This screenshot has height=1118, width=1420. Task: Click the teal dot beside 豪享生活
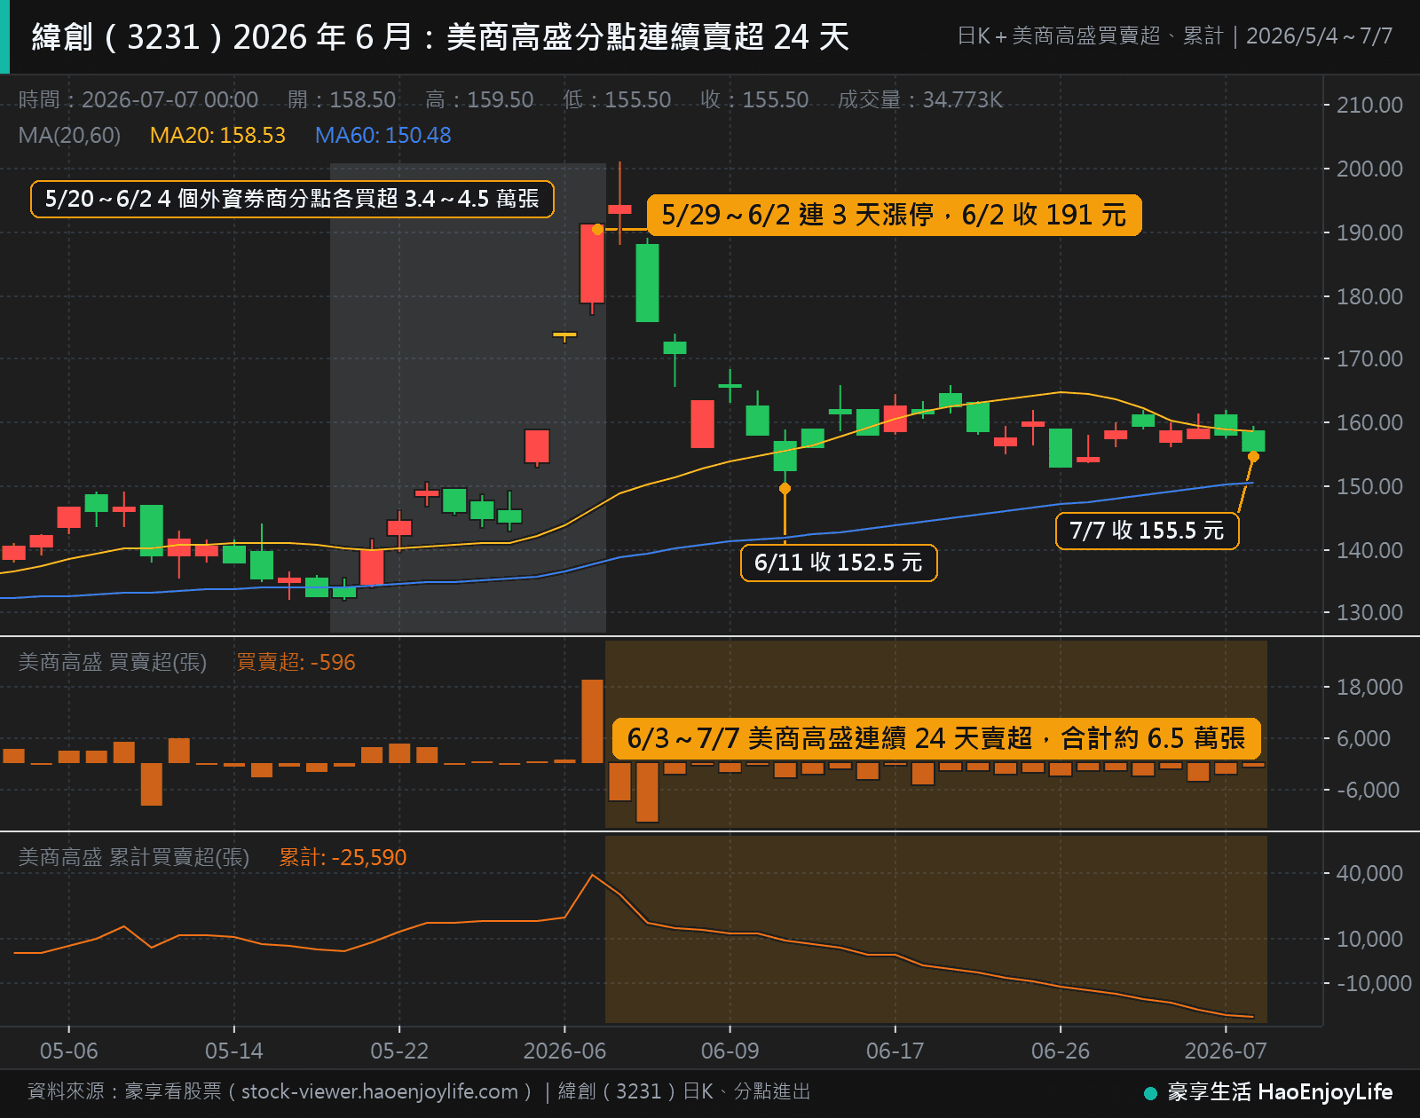click(1151, 1093)
